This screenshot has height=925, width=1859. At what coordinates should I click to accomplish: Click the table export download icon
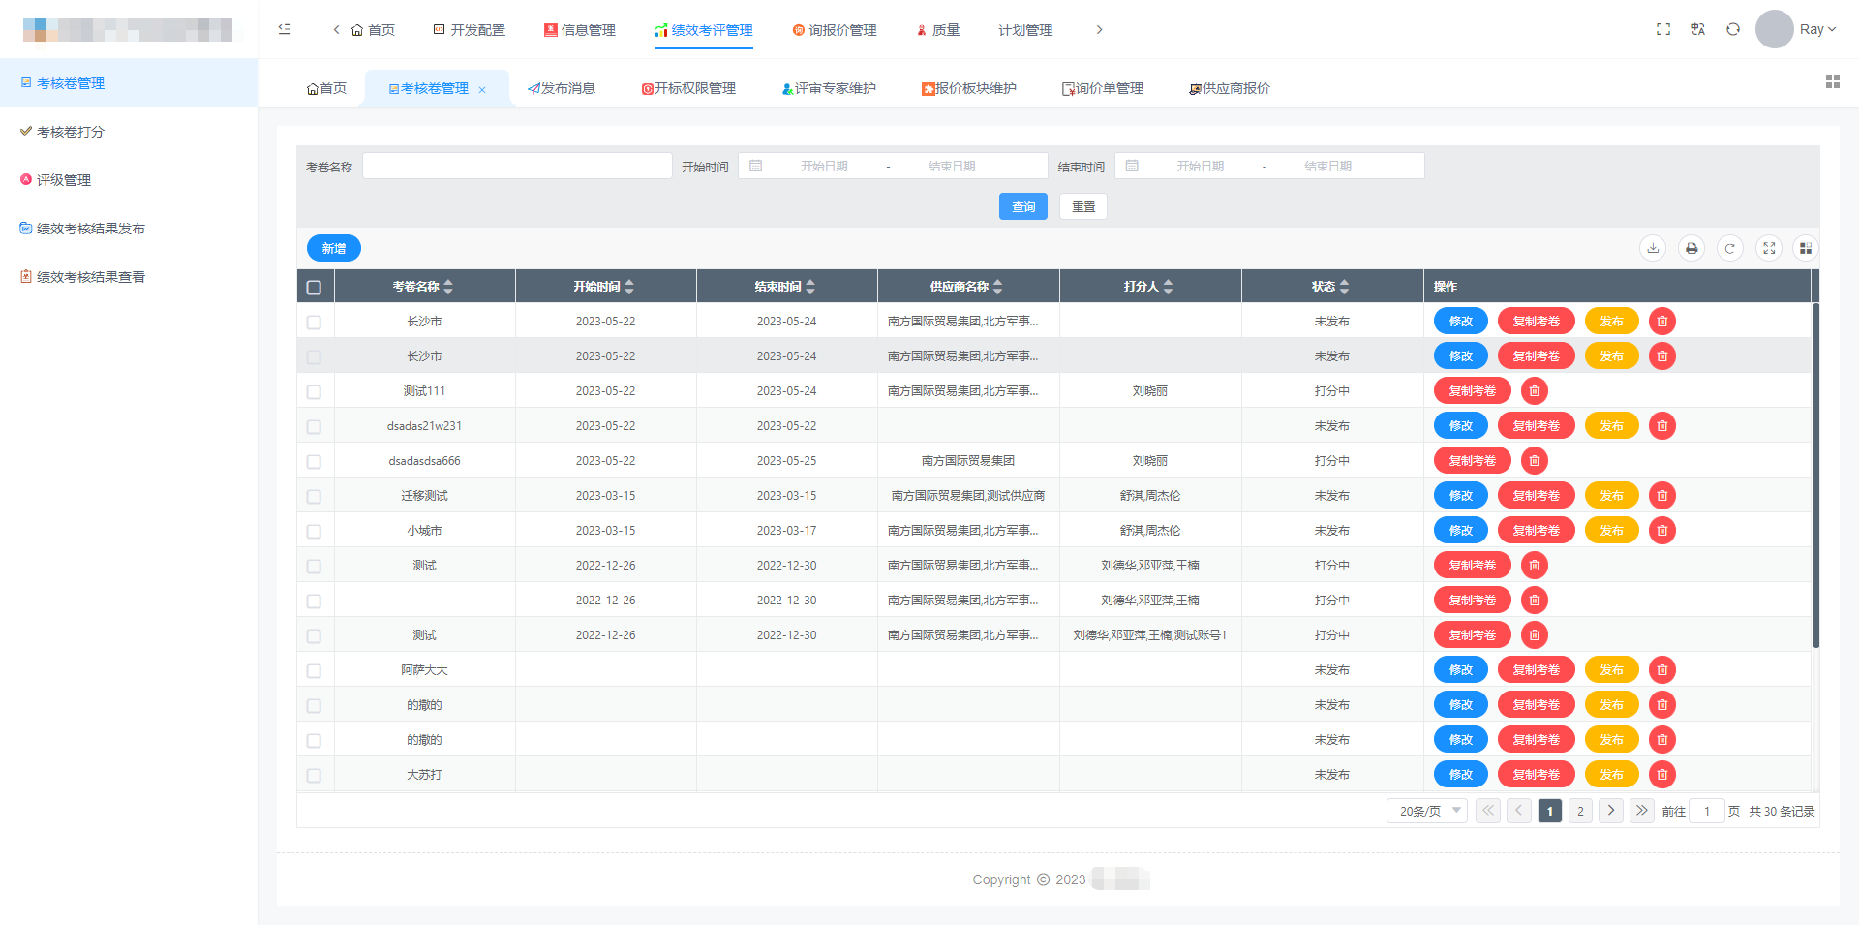click(x=1654, y=249)
